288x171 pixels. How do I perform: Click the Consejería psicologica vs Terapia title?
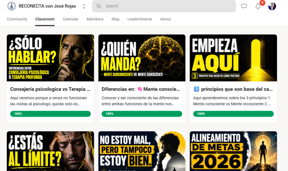point(50,89)
